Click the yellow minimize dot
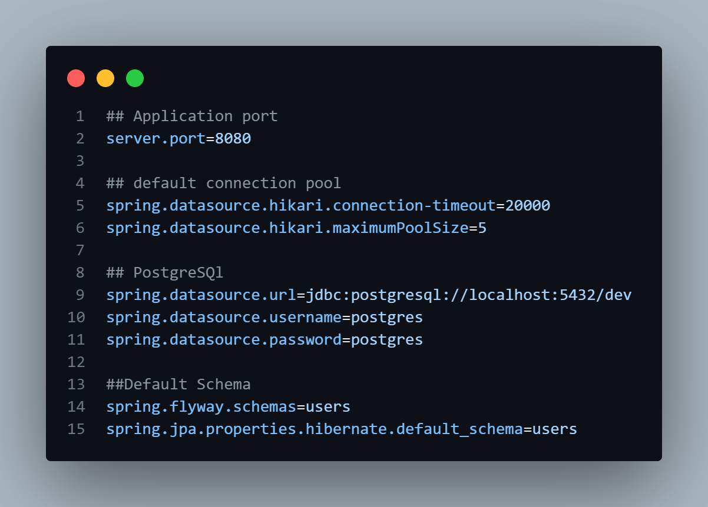 (x=105, y=78)
